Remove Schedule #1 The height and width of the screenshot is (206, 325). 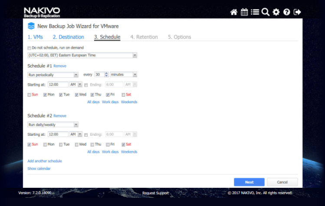coord(60,66)
